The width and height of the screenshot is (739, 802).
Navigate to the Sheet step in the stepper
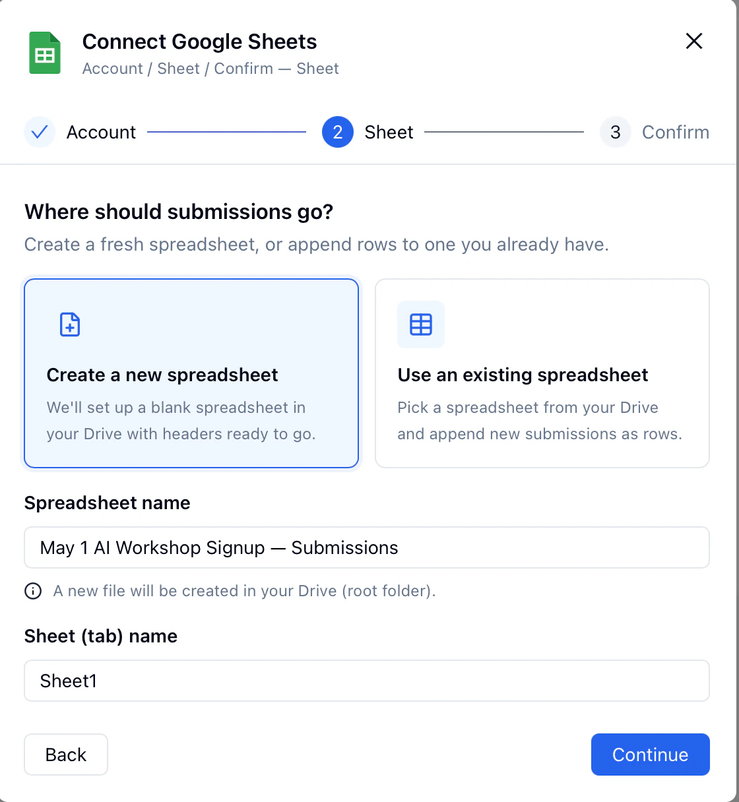point(388,132)
